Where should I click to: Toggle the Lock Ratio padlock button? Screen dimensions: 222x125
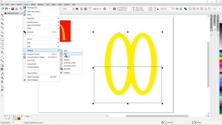pos(158,9)
